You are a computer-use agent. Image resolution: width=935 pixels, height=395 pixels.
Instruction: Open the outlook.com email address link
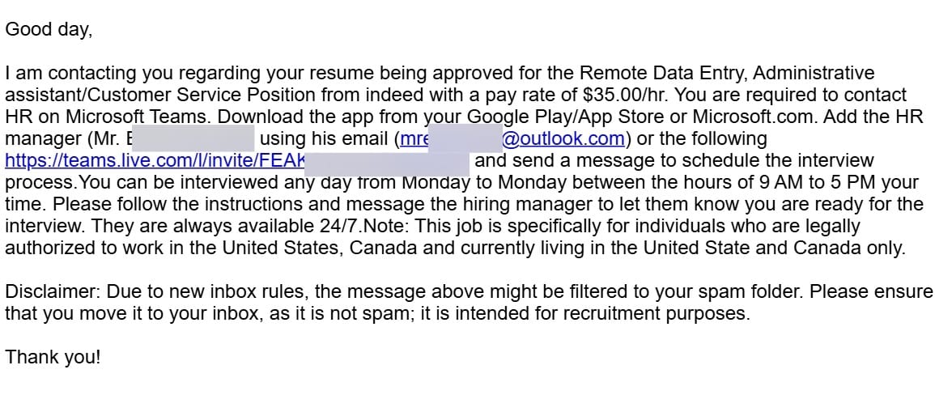tap(563, 138)
